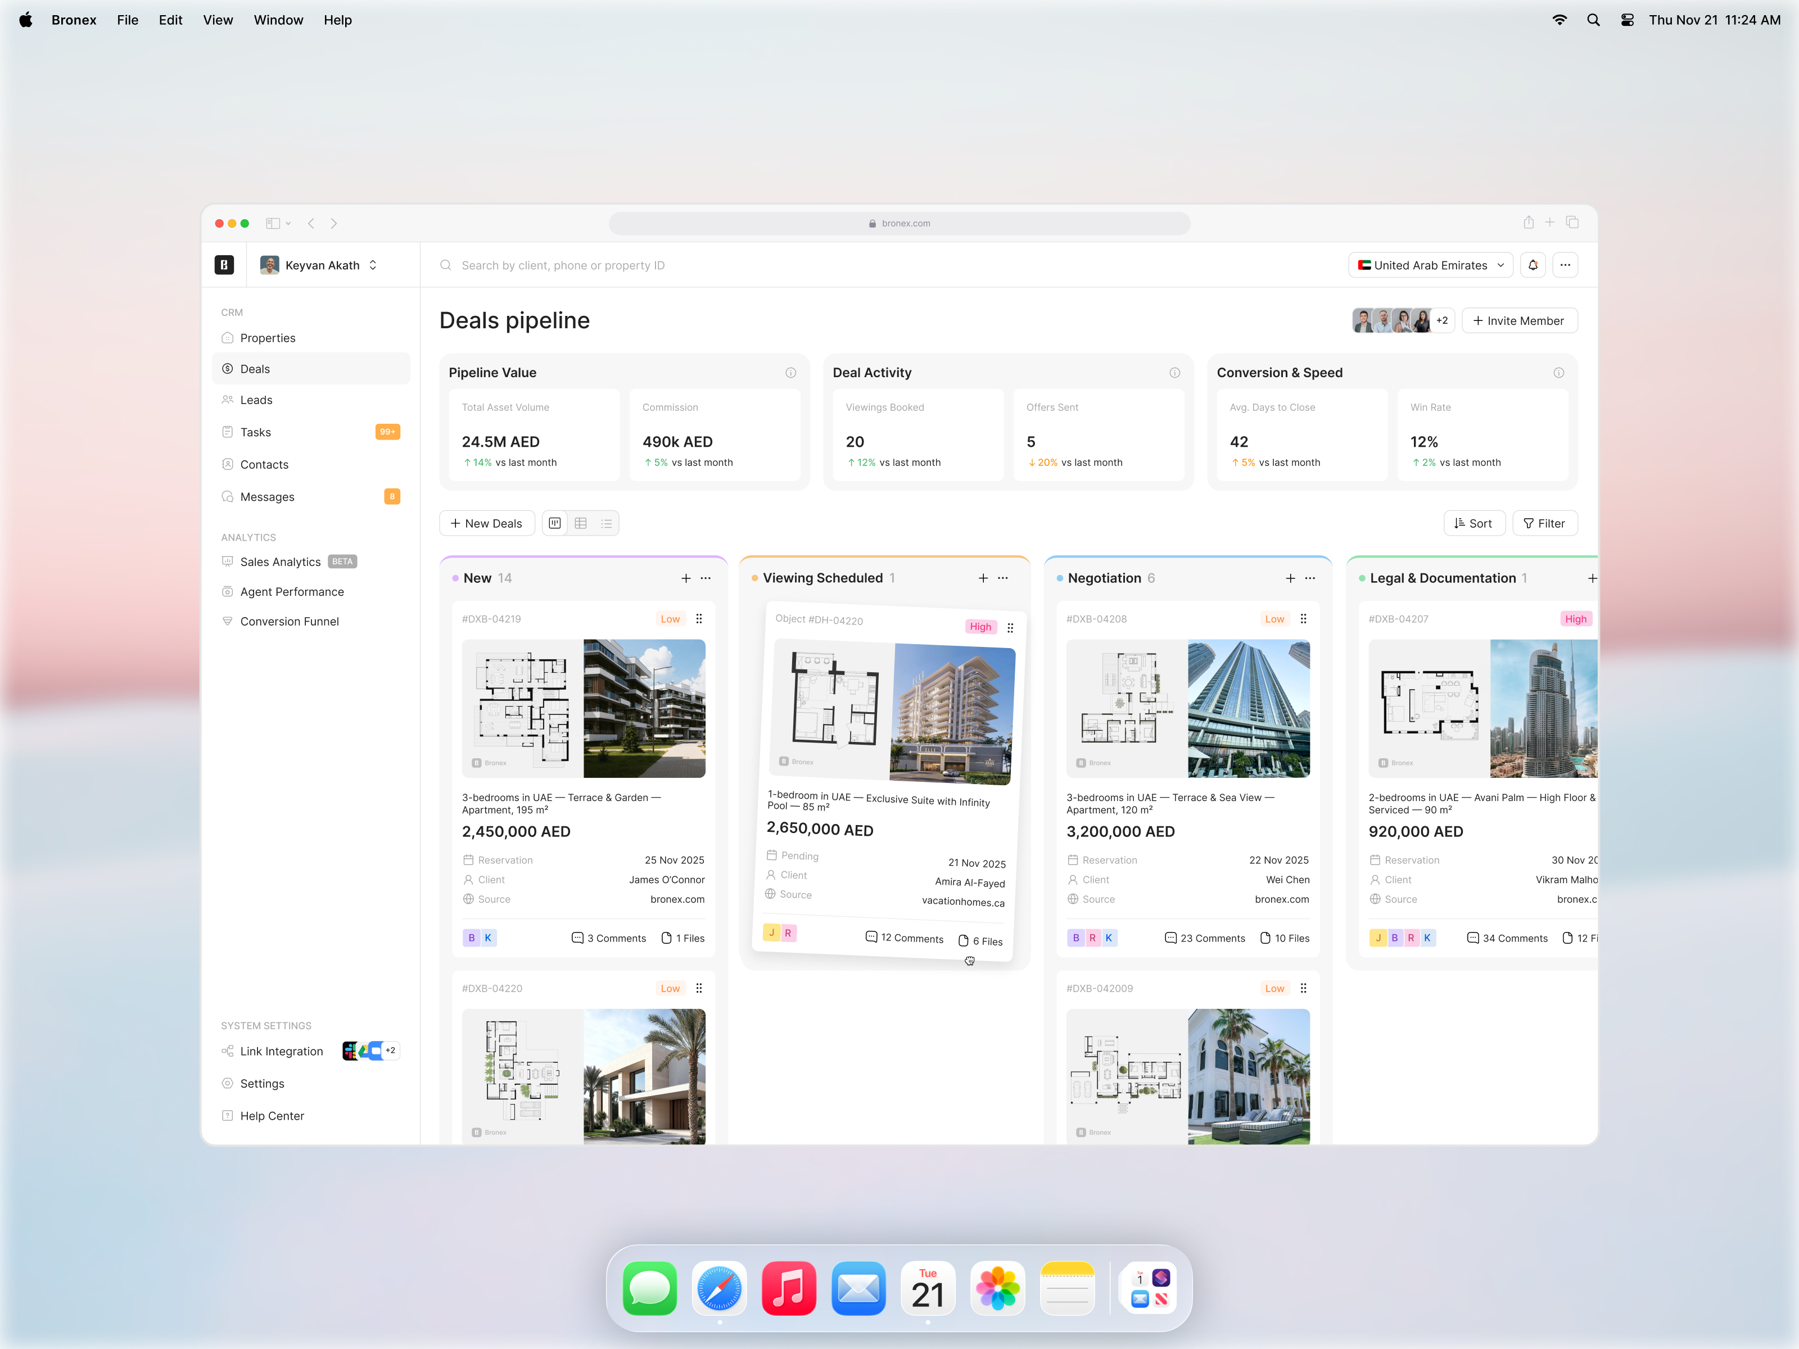The image size is (1799, 1349).
Task: Switch pipeline to table view
Action: click(x=581, y=523)
